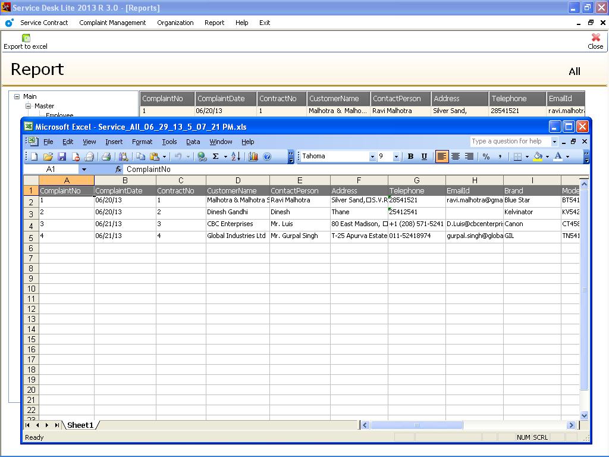
Task: Click cell containing Kelvinator
Action: point(532,212)
